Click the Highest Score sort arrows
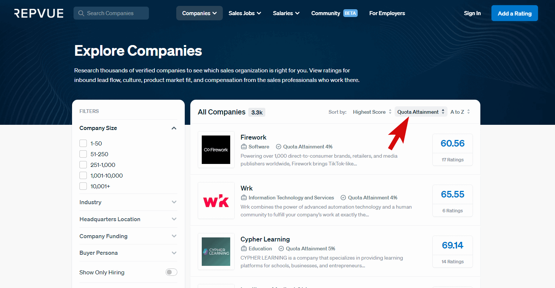The width and height of the screenshot is (555, 288). (390, 112)
